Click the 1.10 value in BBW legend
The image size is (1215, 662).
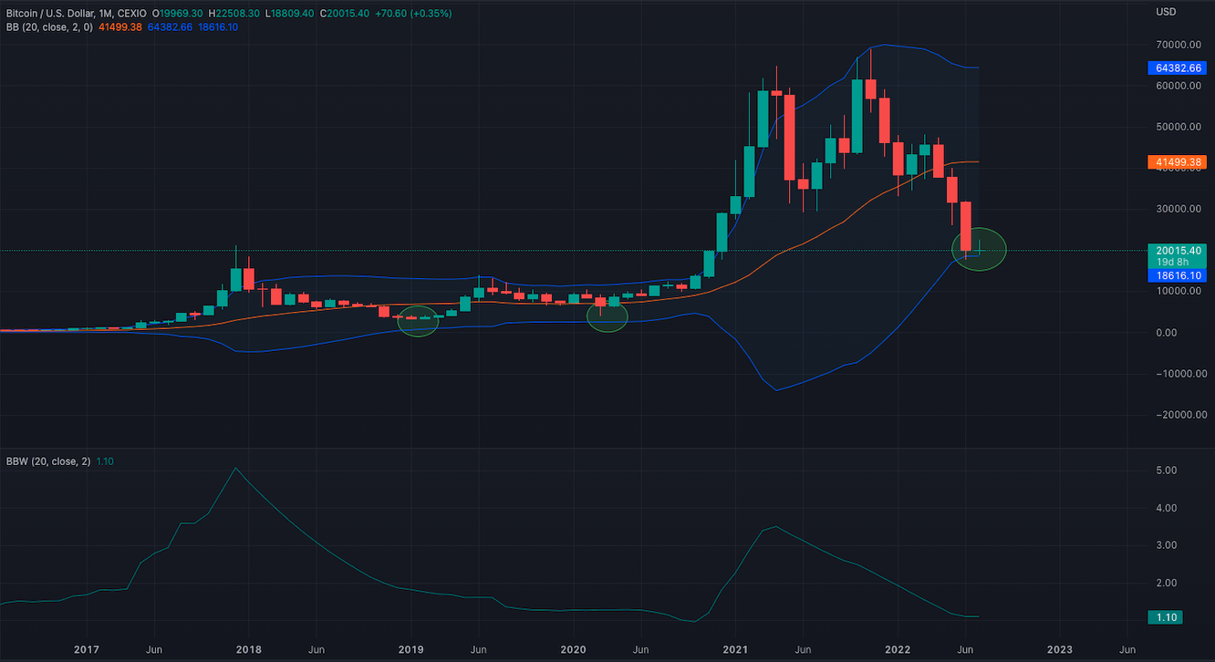click(105, 461)
